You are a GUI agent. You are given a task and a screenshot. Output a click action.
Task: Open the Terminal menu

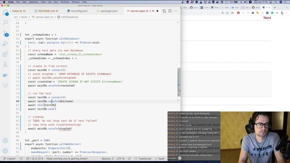pyautogui.click(x=65, y=2)
